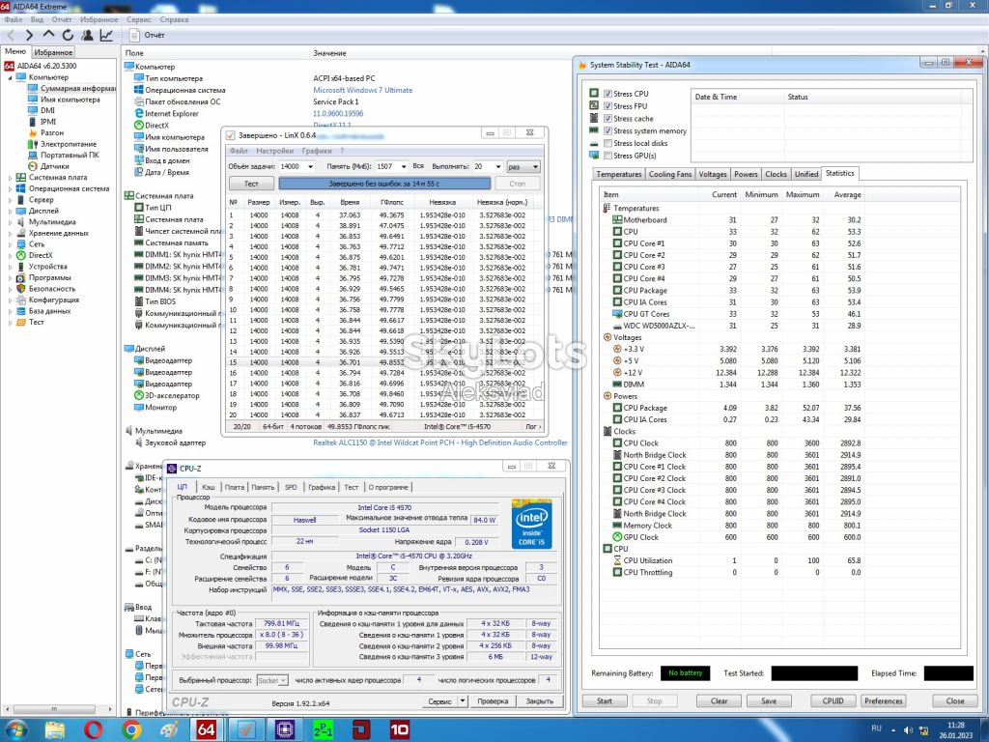Toggle the Stress CPU checkbox
989x742 pixels.
(608, 94)
